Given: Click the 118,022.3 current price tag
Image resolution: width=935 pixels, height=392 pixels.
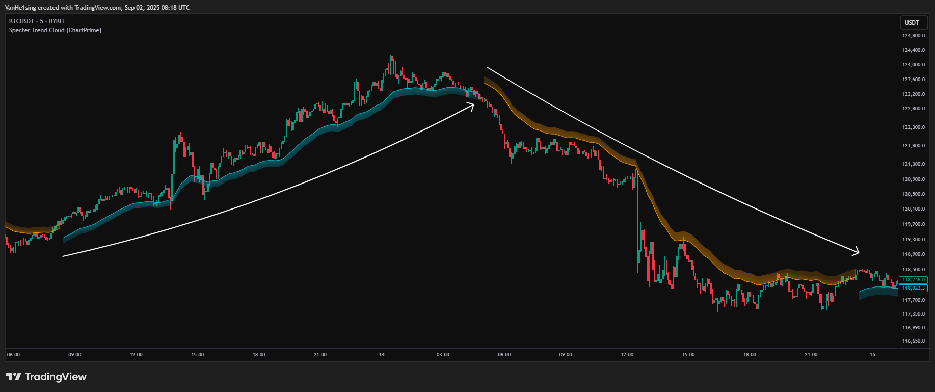Looking at the screenshot, I should pos(913,288).
